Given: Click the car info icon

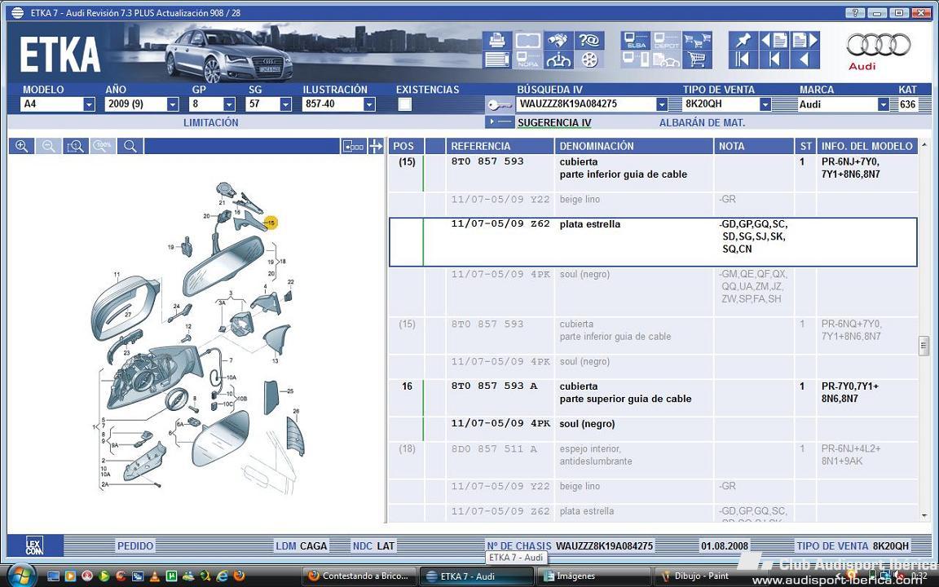Looking at the screenshot, I should [x=558, y=60].
